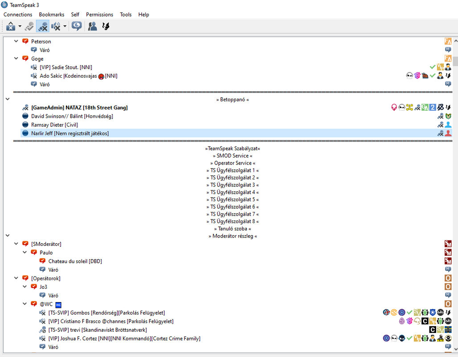The width and height of the screenshot is (458, 357).
Task: Open the Bookmarks menu
Action: 51,14
